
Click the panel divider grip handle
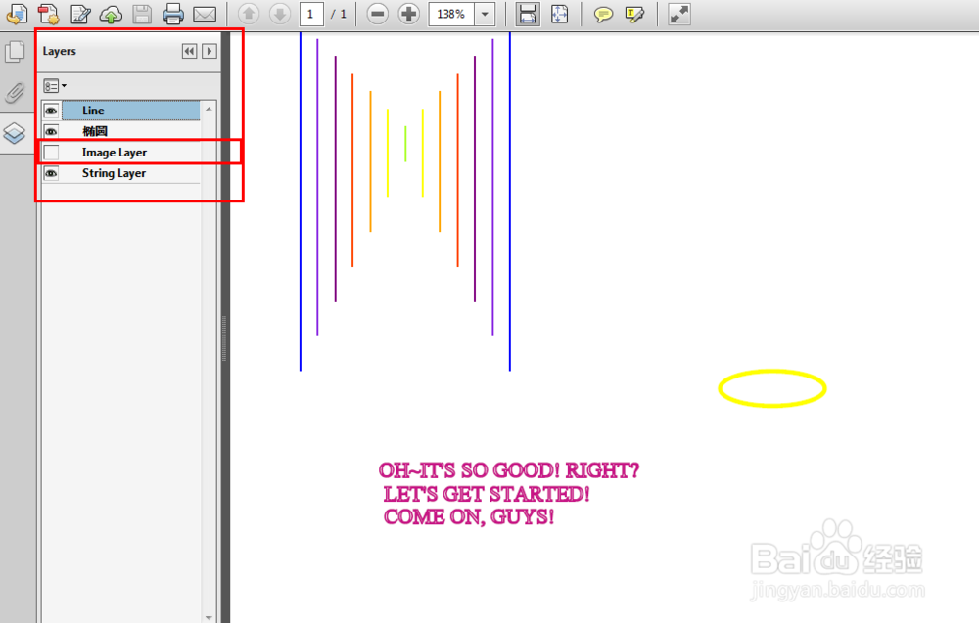[224, 338]
